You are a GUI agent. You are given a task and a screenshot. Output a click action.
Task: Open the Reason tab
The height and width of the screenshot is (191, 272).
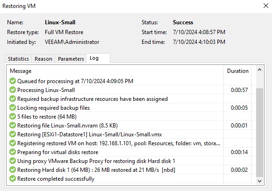click(x=43, y=59)
